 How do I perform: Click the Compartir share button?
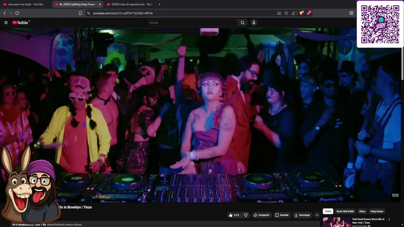[x=261, y=215]
